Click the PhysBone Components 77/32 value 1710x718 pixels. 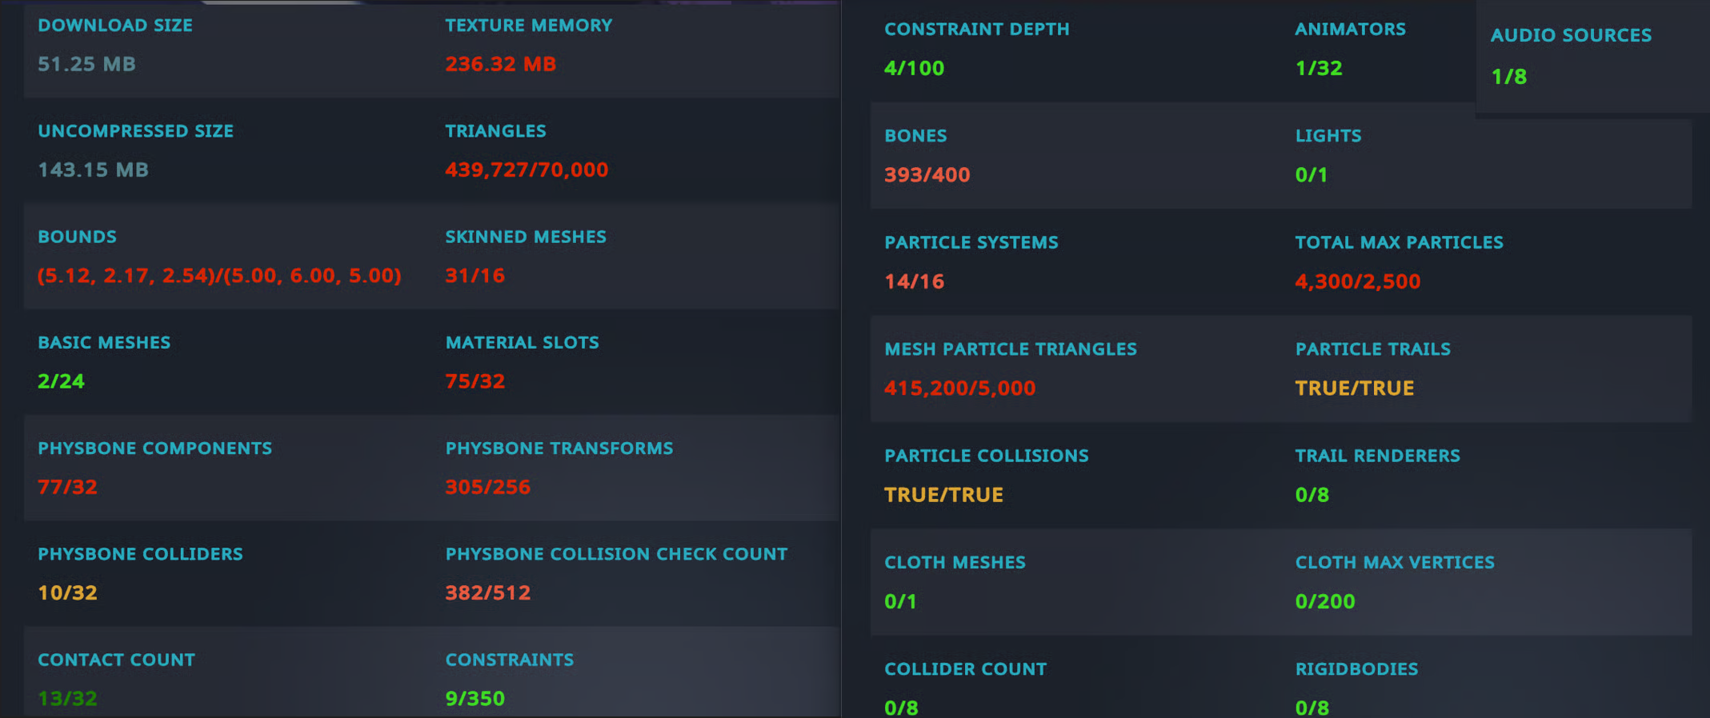(67, 487)
